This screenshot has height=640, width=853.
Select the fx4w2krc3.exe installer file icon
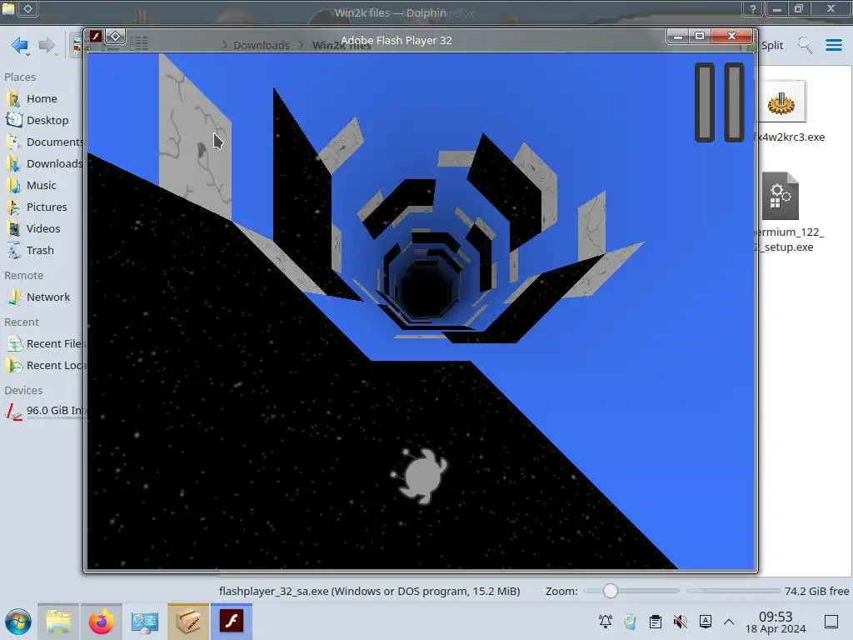coord(781,102)
